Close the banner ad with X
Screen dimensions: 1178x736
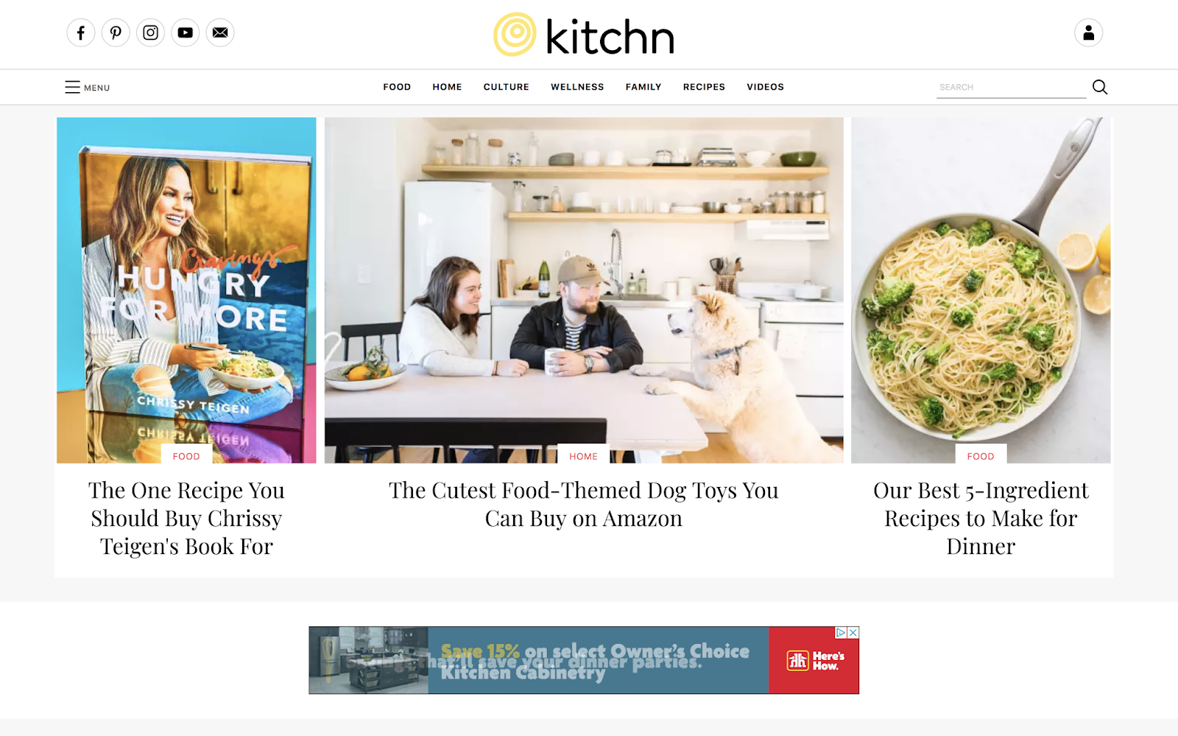click(853, 632)
